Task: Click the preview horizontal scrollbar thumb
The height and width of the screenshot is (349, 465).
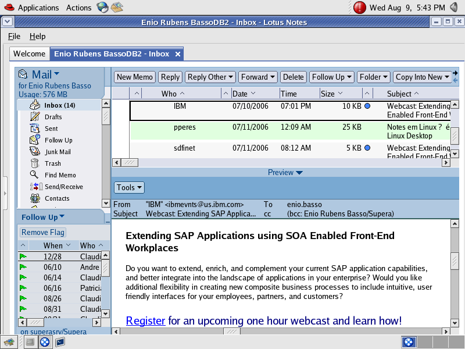Action: pos(231,332)
